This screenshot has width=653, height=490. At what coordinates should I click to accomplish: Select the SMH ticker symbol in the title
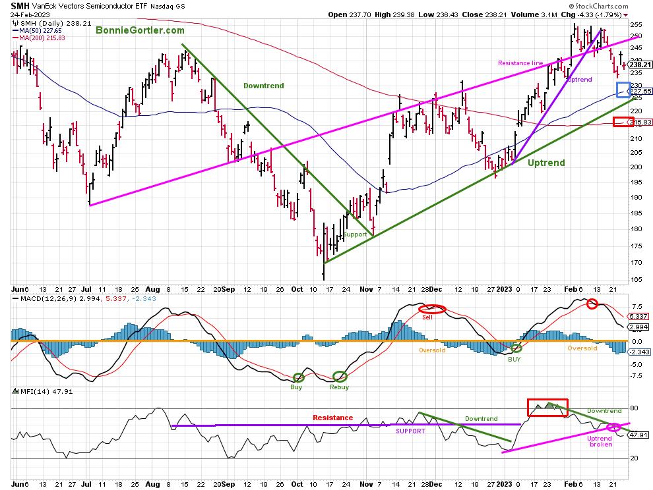[20, 6]
